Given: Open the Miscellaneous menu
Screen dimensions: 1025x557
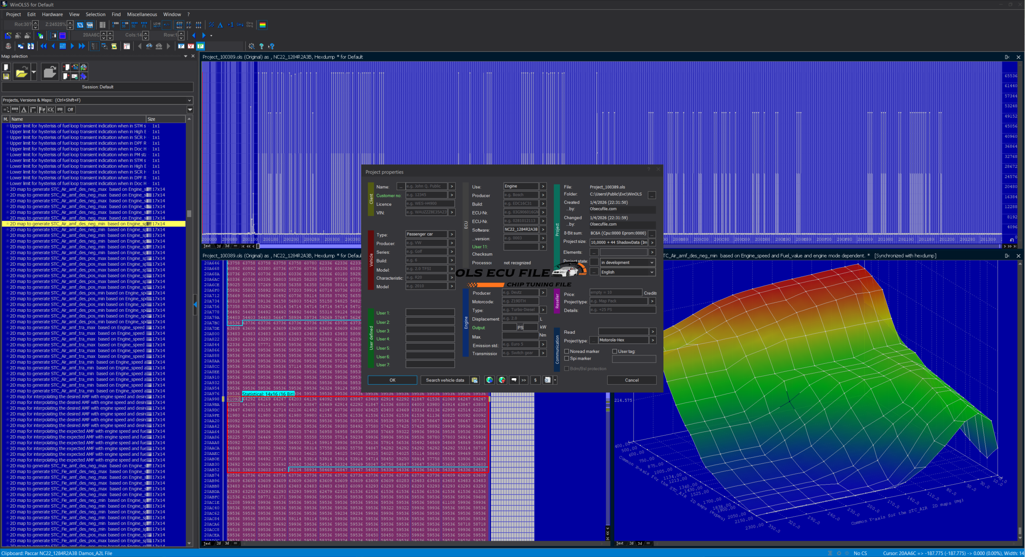Looking at the screenshot, I should click(x=142, y=14).
